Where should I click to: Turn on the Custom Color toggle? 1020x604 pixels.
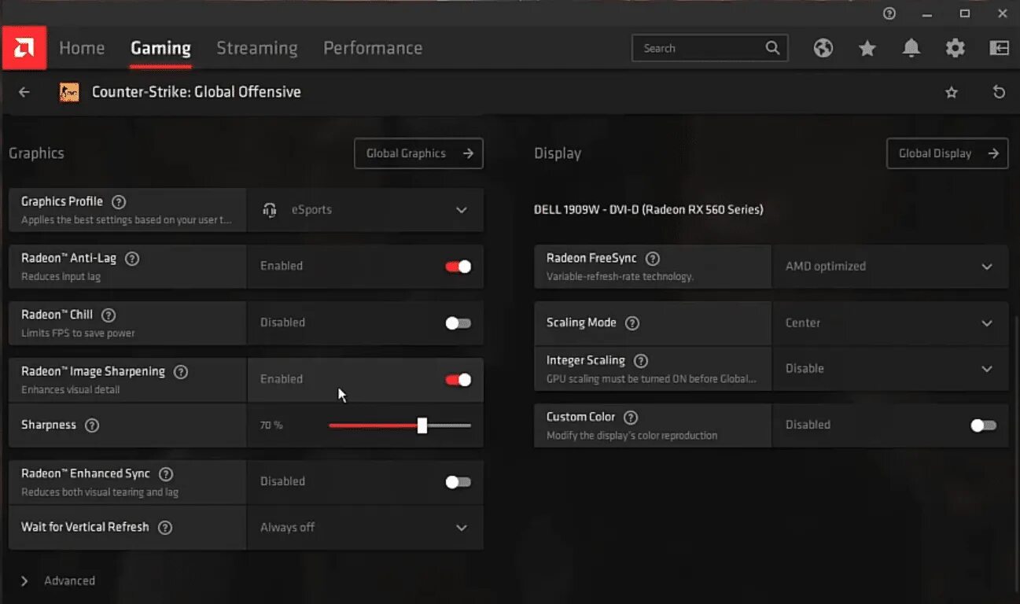click(x=983, y=425)
